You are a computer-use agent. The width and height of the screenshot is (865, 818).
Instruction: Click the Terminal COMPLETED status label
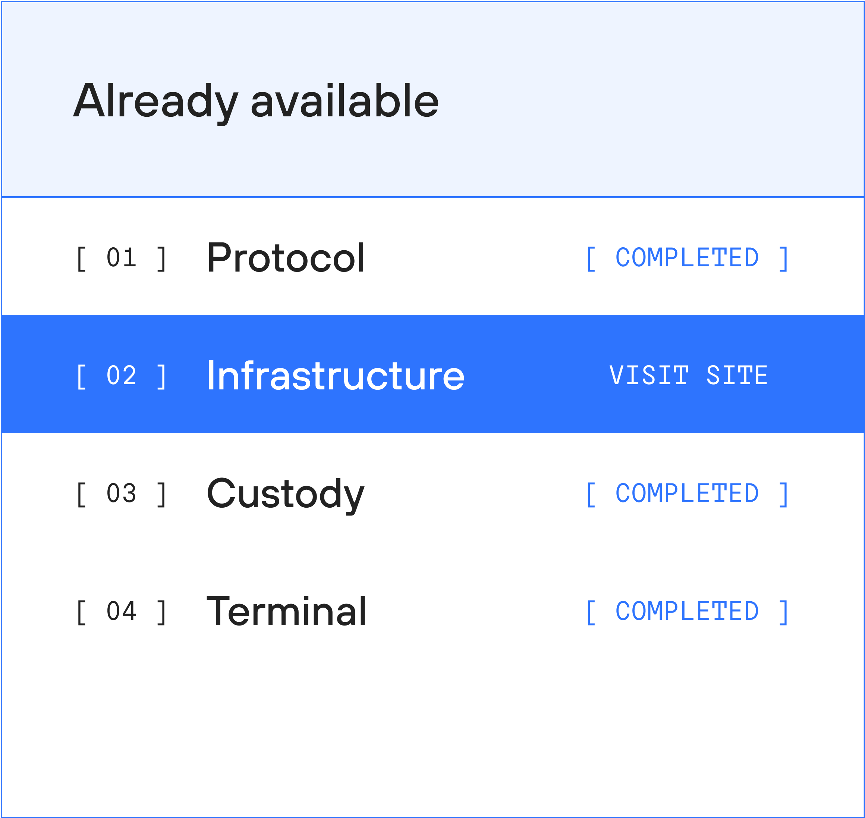[687, 611]
